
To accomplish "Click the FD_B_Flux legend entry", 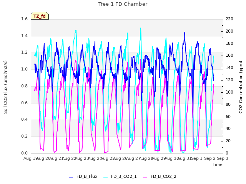I will pos(83,176).
